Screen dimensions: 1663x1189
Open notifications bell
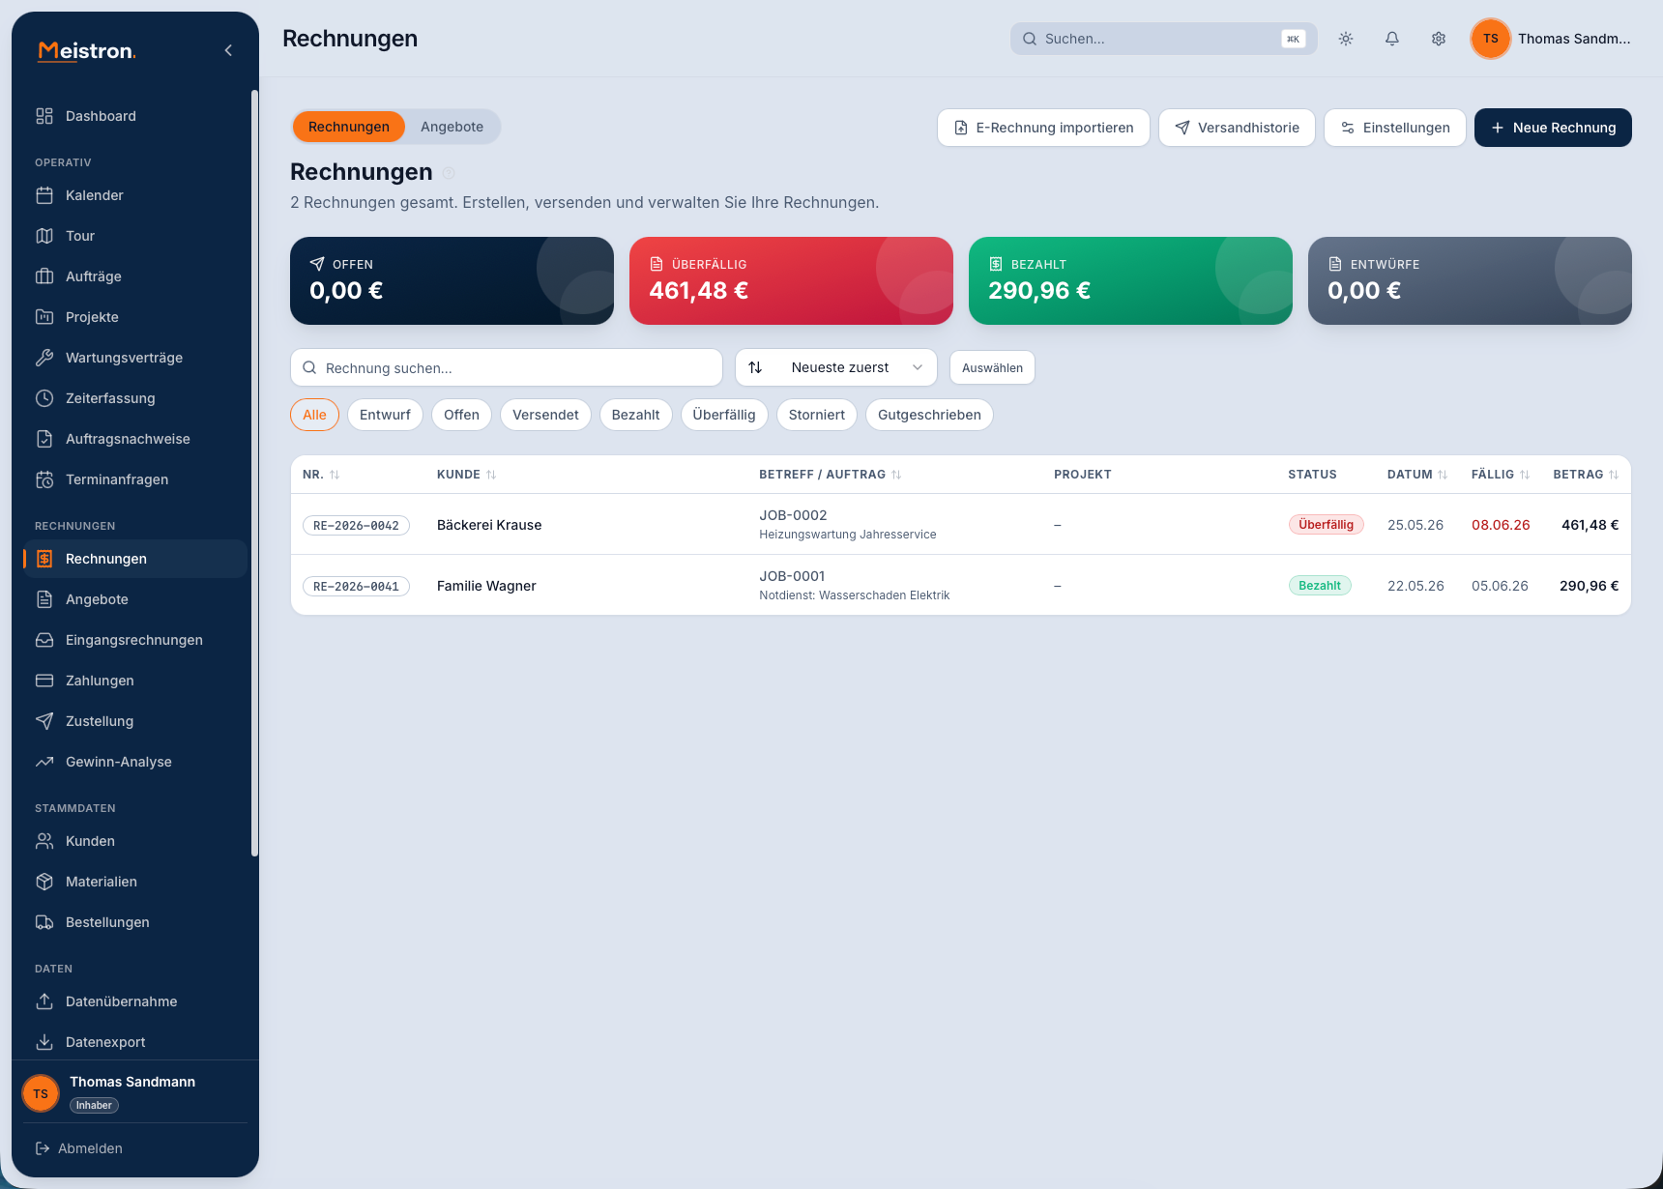pos(1392,39)
